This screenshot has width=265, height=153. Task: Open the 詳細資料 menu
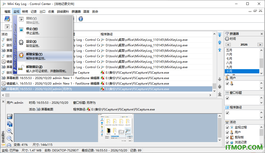click(x=63, y=12)
